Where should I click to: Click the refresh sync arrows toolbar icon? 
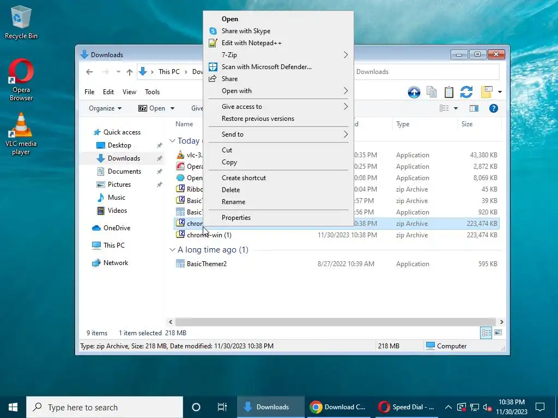(466, 92)
